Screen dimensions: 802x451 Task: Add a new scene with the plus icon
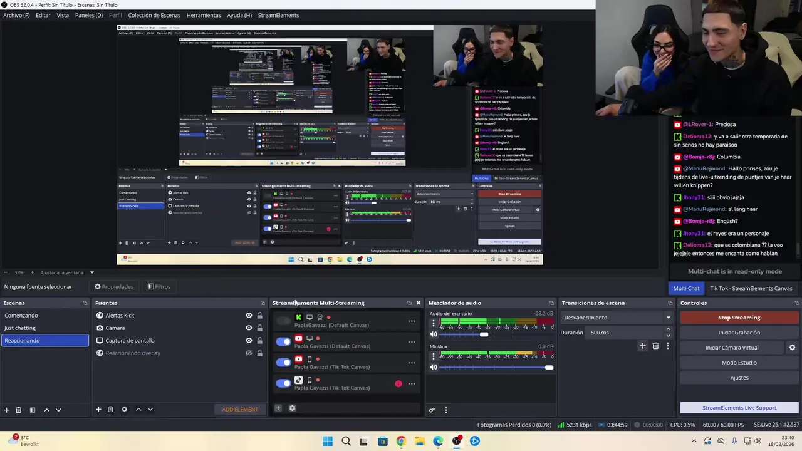(6, 410)
